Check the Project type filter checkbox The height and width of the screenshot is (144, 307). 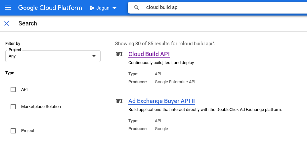point(13,131)
